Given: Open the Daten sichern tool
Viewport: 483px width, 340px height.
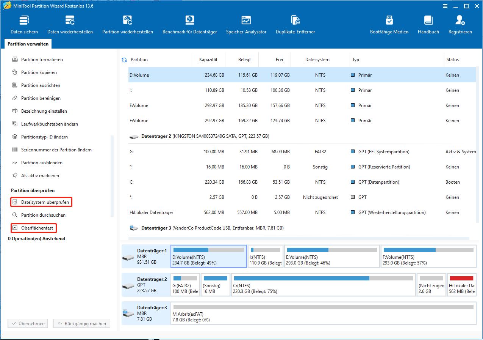Looking at the screenshot, I should click(24, 25).
